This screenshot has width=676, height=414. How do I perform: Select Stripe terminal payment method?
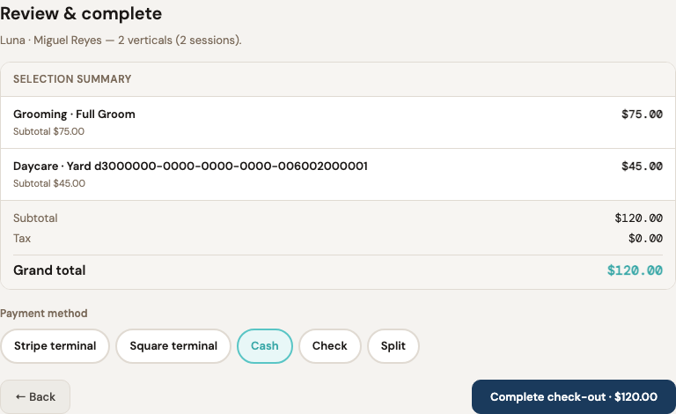pos(55,346)
